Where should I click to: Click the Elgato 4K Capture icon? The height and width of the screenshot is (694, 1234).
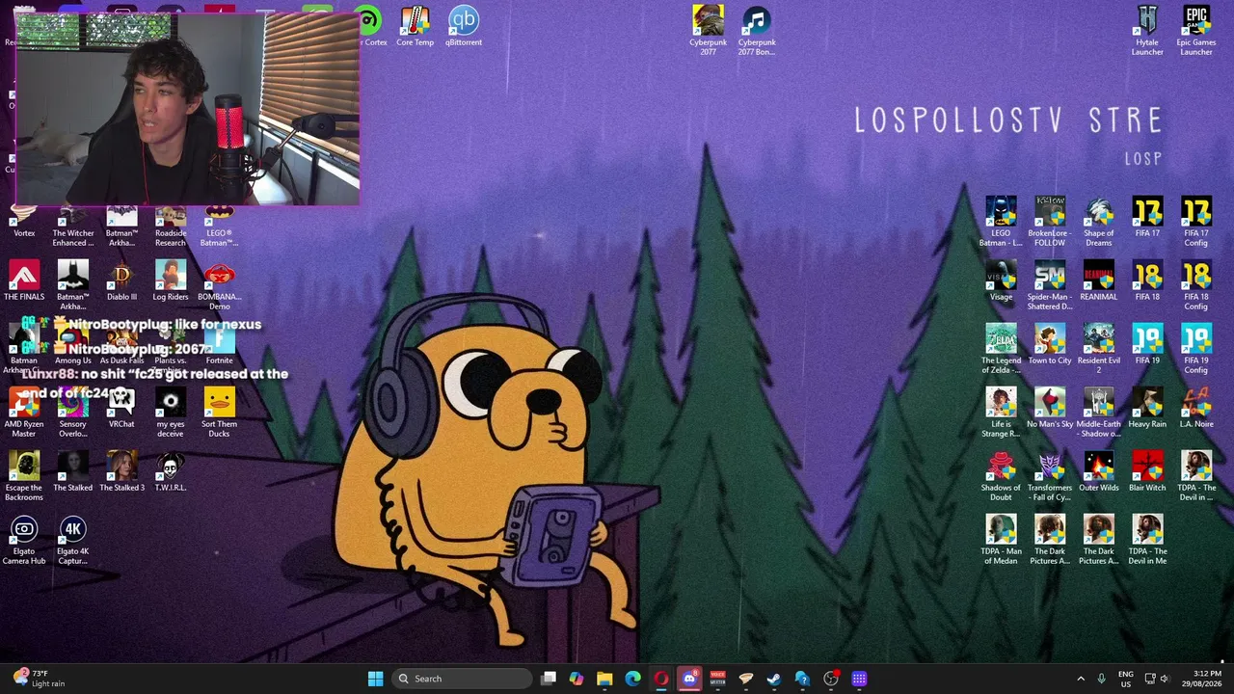[73, 540]
